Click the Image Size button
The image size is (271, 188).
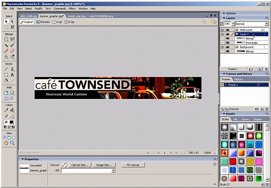tap(104, 165)
